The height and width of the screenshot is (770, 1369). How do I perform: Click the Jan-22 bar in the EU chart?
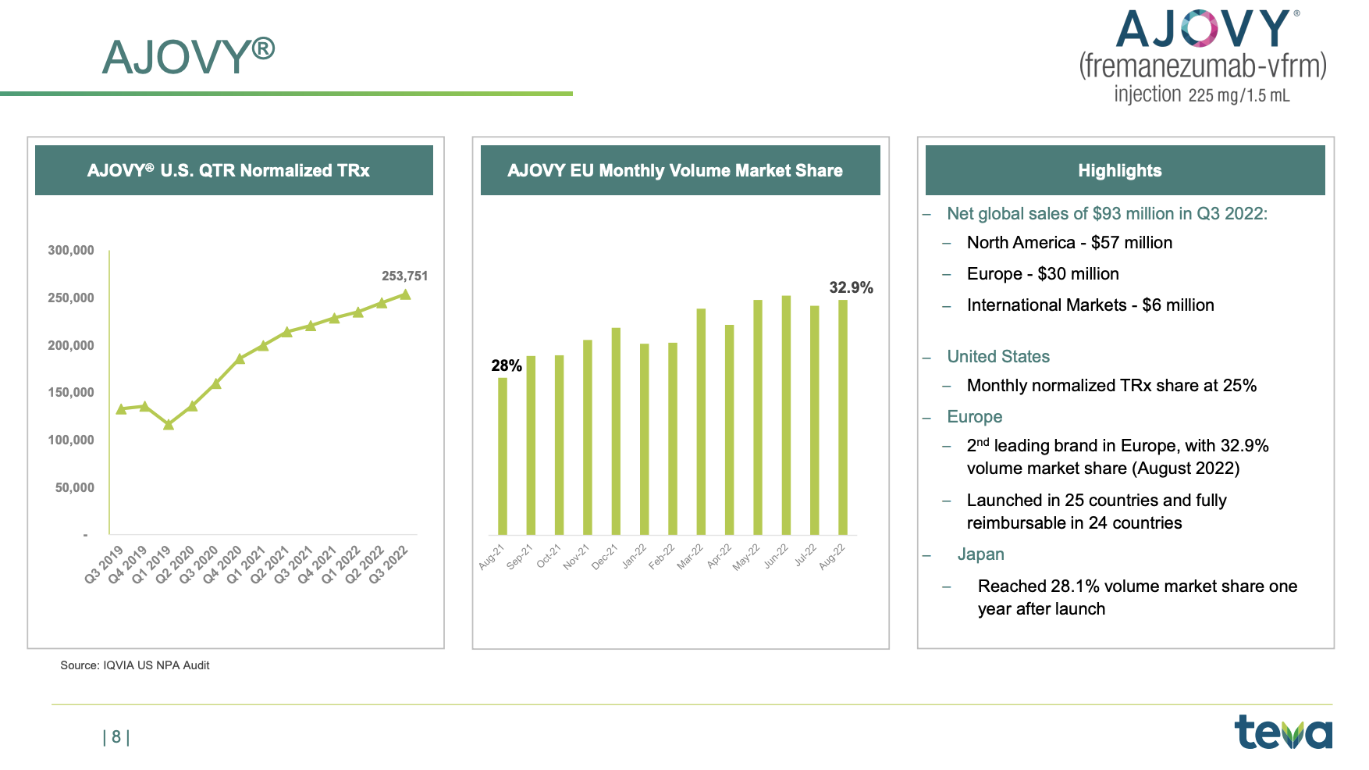point(645,439)
